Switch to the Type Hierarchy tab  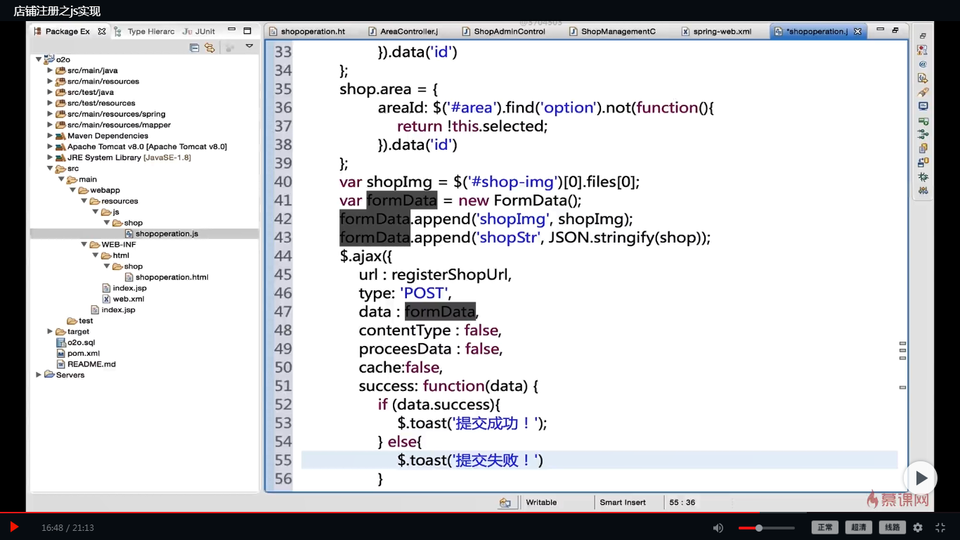(145, 32)
